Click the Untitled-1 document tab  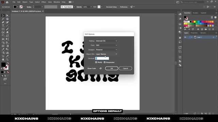point(26,11)
